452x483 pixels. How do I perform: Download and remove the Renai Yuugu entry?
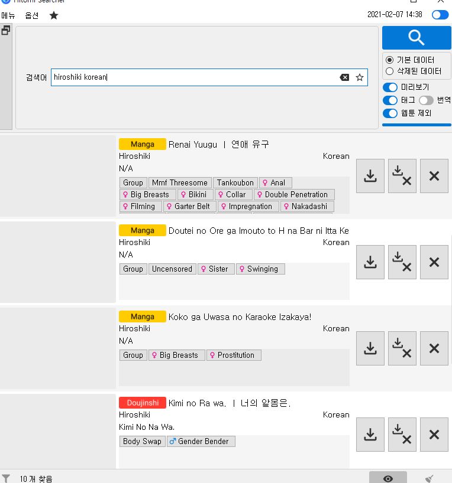(402, 176)
